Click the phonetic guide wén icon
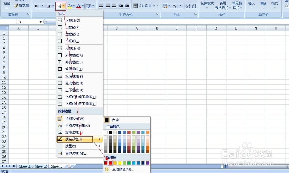The height and width of the screenshot is (173, 289). [x=89, y=6]
